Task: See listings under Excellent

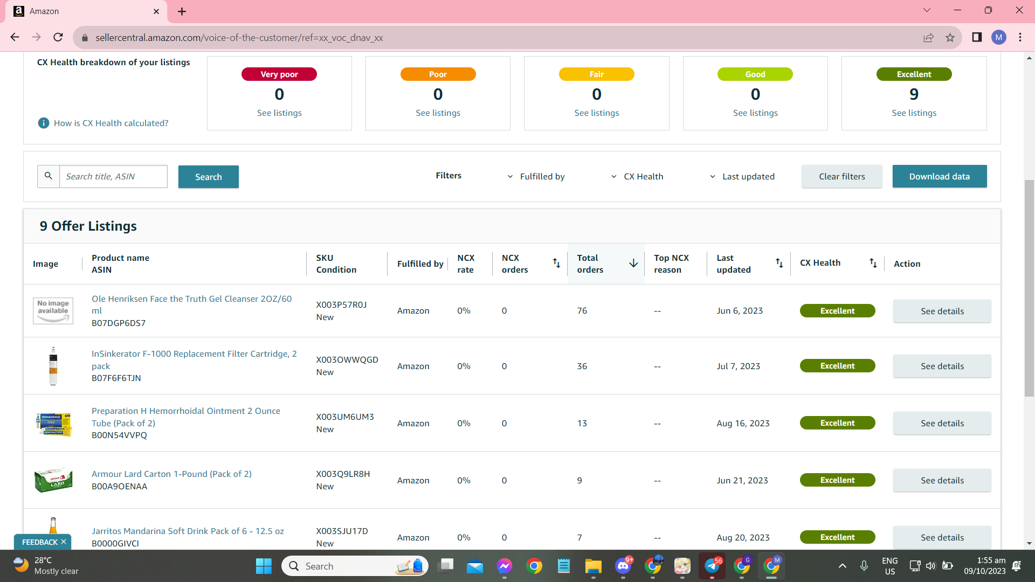Action: tap(914, 113)
